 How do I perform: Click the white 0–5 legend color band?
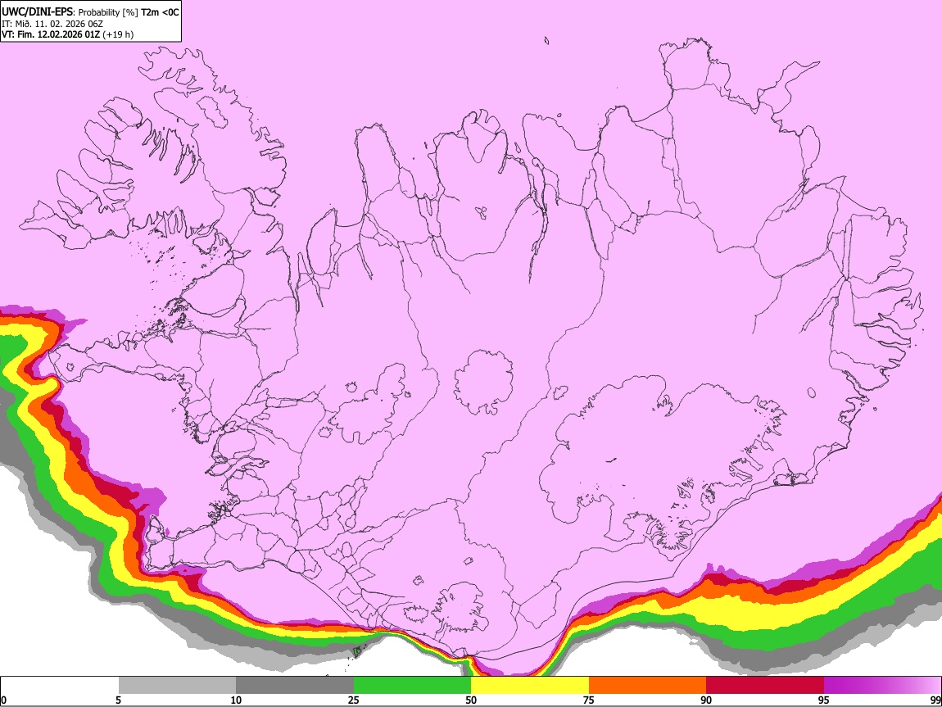point(60,686)
